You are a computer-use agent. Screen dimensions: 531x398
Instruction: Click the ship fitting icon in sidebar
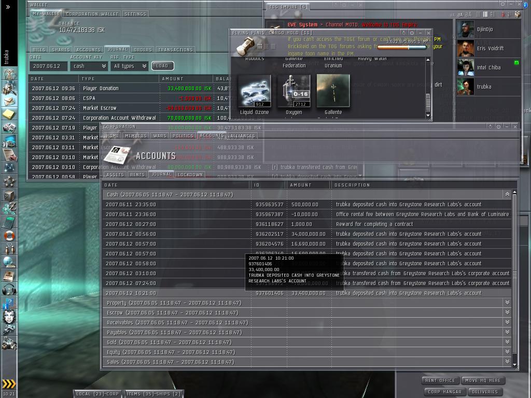9,127
